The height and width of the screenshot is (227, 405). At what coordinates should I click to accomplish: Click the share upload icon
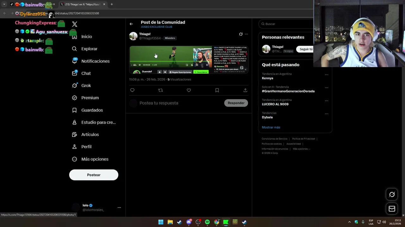[245, 90]
